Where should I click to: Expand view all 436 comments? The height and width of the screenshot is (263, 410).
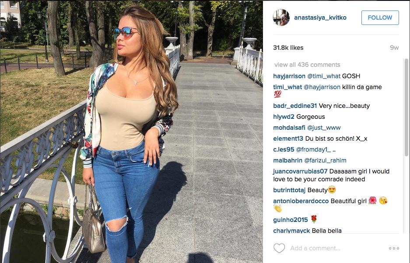coord(307,65)
